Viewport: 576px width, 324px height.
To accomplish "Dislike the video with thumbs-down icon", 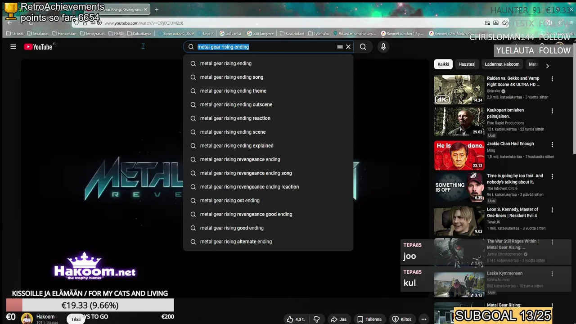I will click(316, 319).
